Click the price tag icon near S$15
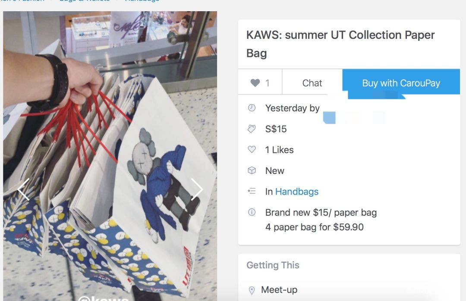This screenshot has height=301, width=466. click(x=252, y=129)
